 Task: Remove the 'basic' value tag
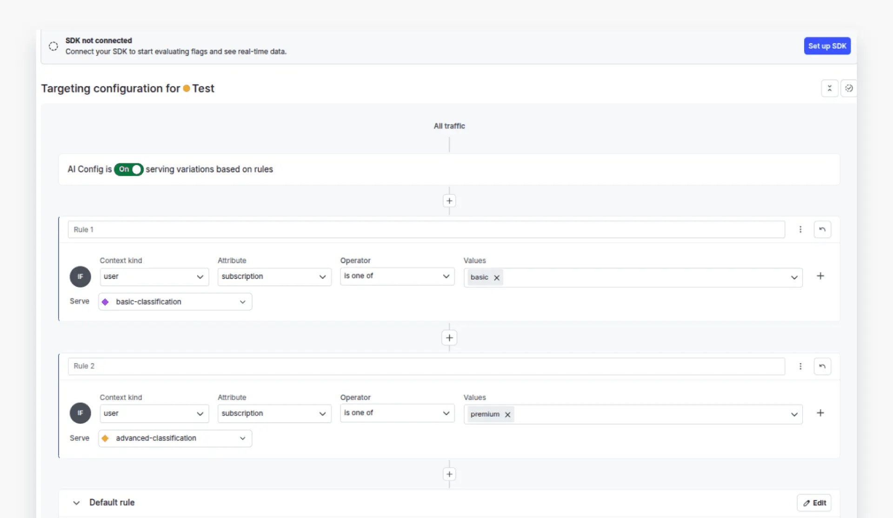pyautogui.click(x=497, y=278)
